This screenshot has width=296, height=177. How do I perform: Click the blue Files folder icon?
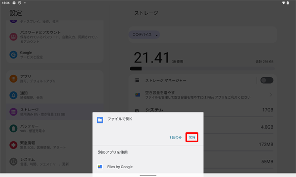(100, 120)
